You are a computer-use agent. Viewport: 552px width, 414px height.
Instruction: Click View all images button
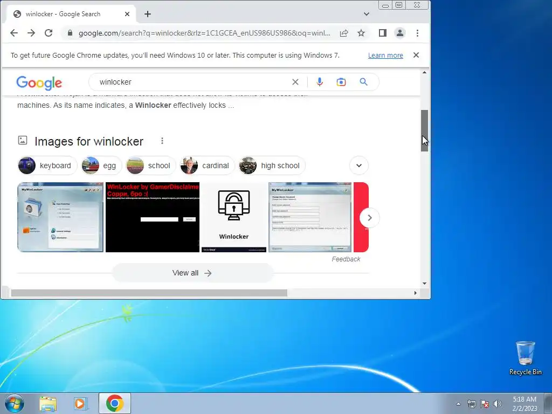[192, 273]
